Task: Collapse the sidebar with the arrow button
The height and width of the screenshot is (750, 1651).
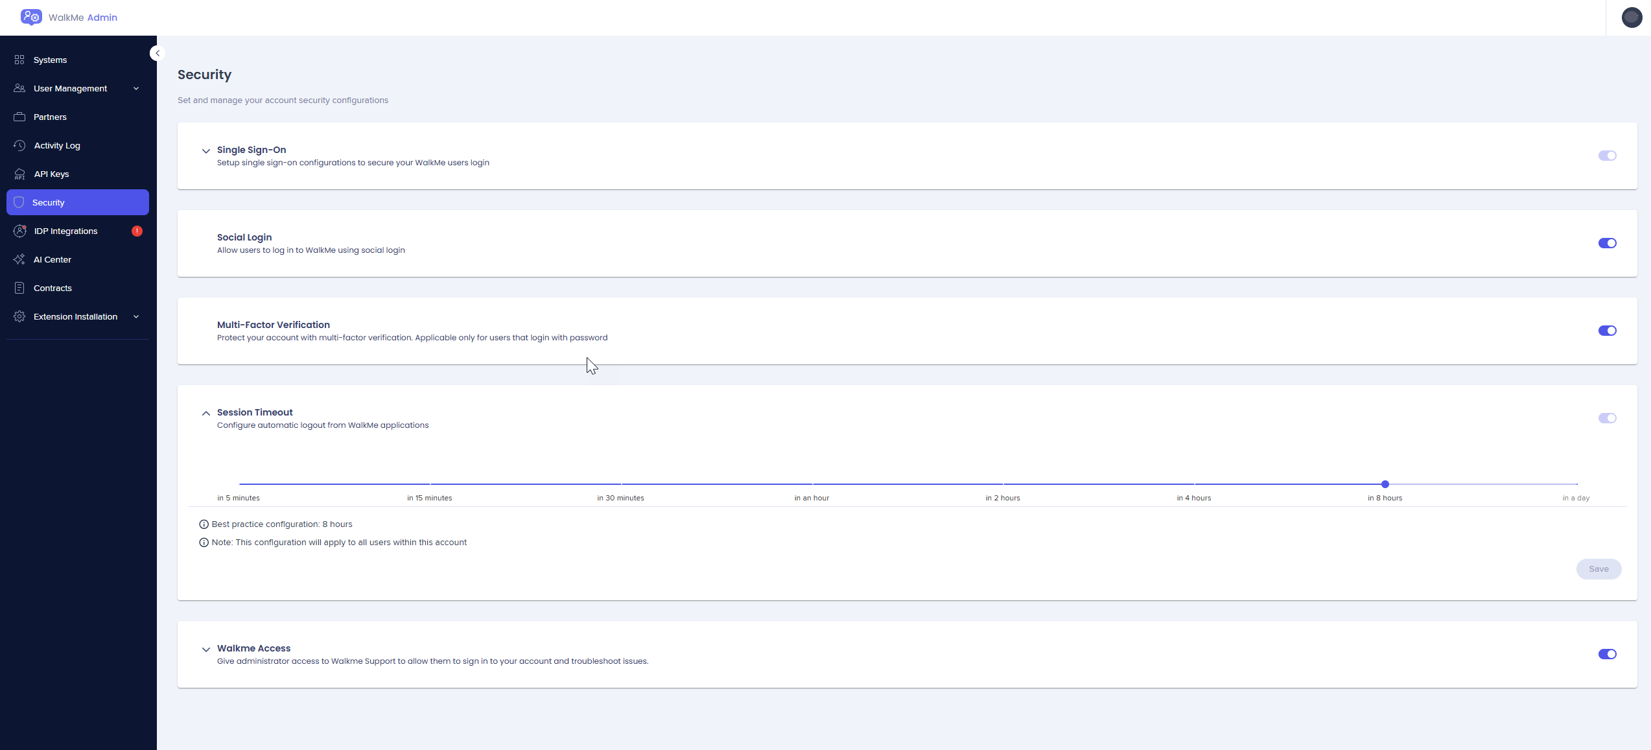Action: click(x=157, y=53)
